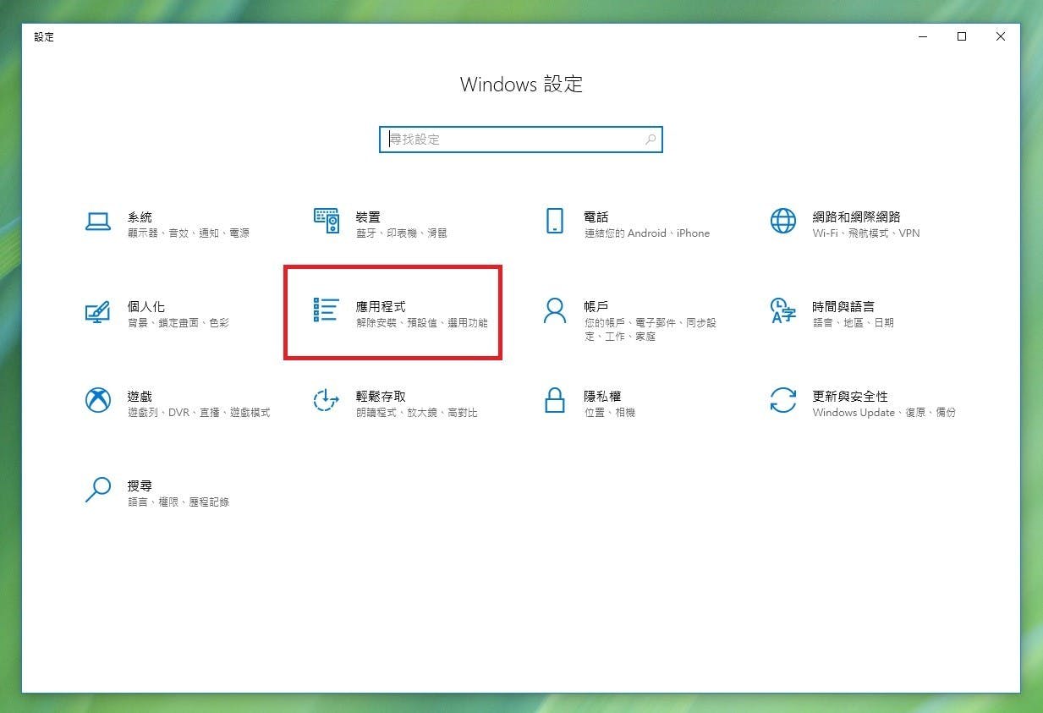Image resolution: width=1043 pixels, height=713 pixels.
Task: Click the 輕鬆存取 dashed clock icon
Action: click(x=327, y=400)
